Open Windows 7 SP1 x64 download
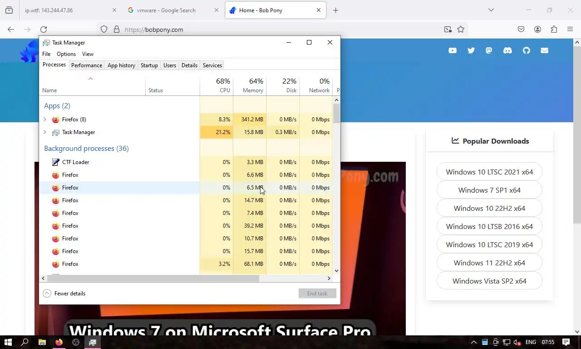This screenshot has height=349, width=581. (489, 190)
